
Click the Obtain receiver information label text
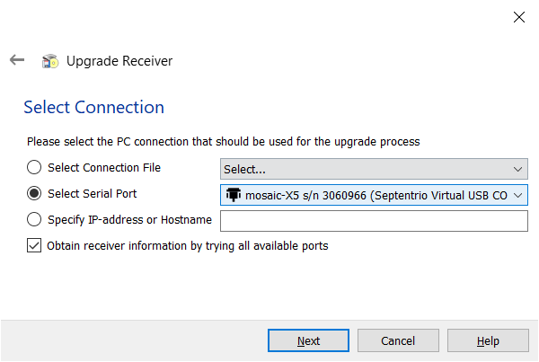click(x=188, y=246)
